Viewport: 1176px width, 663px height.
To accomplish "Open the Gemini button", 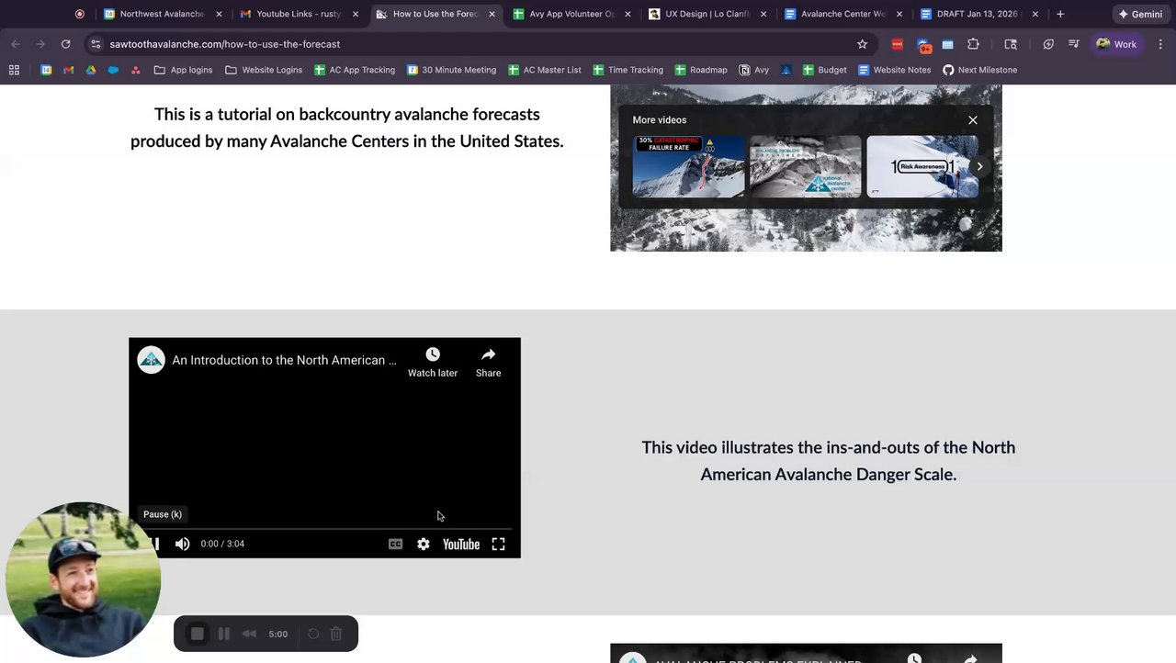I will [1139, 14].
